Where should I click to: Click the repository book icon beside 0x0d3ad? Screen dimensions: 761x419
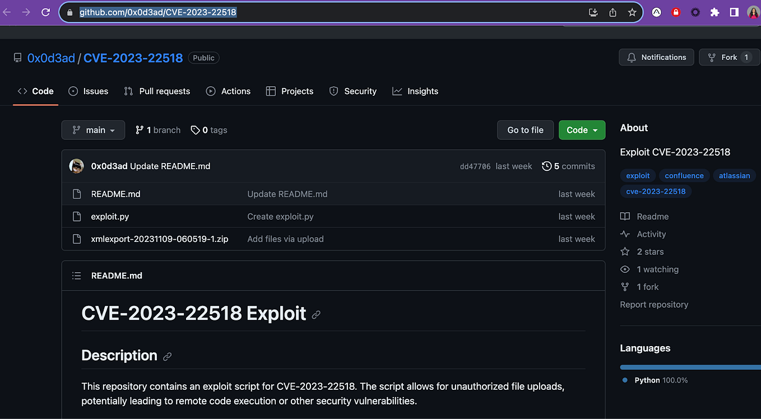pyautogui.click(x=18, y=58)
